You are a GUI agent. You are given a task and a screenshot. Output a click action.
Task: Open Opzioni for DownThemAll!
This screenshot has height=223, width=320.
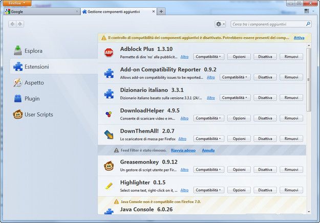(x=239, y=139)
